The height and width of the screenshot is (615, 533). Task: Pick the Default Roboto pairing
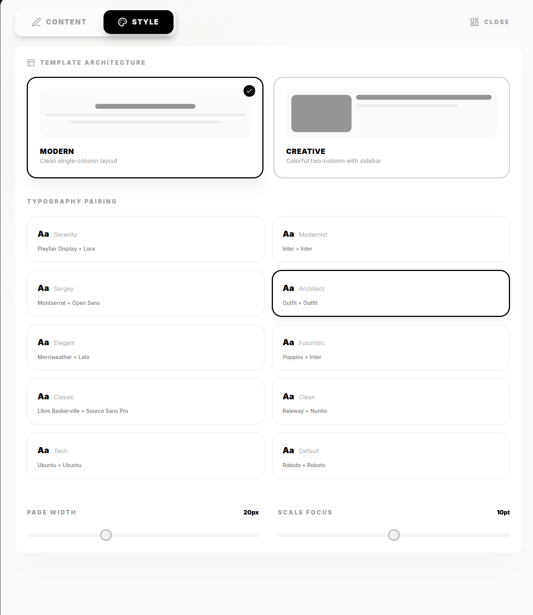391,456
